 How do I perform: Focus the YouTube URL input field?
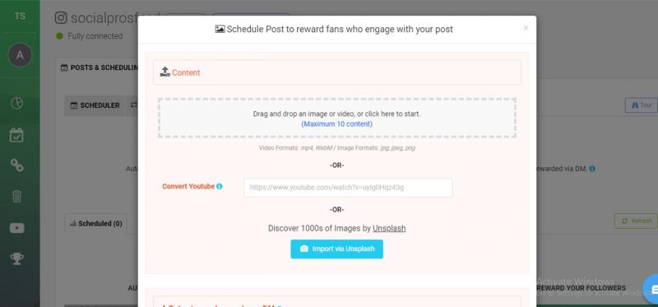tap(348, 188)
